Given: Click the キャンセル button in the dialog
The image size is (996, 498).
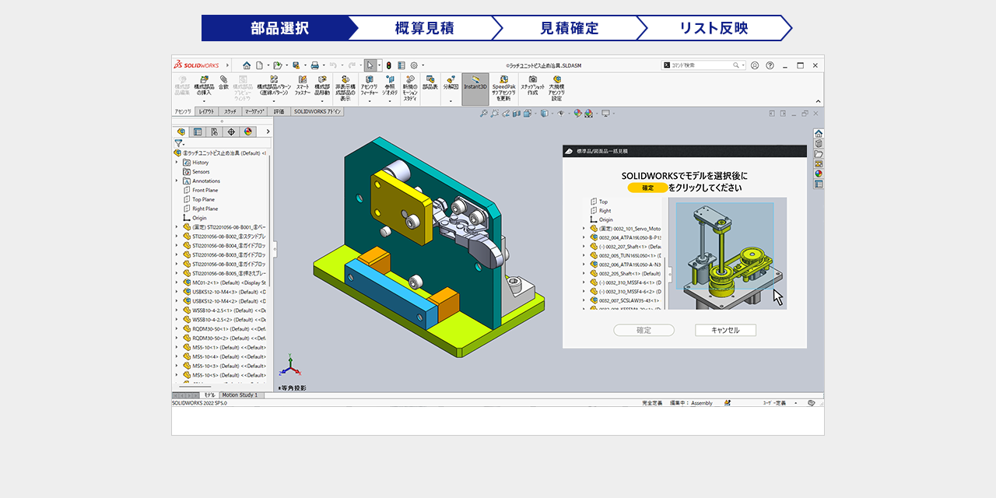Looking at the screenshot, I should click(725, 330).
